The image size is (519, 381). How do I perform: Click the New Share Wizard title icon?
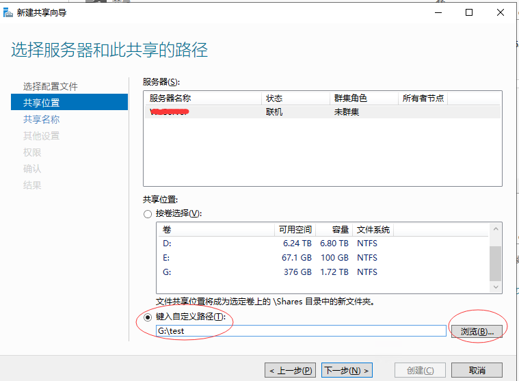[8, 12]
